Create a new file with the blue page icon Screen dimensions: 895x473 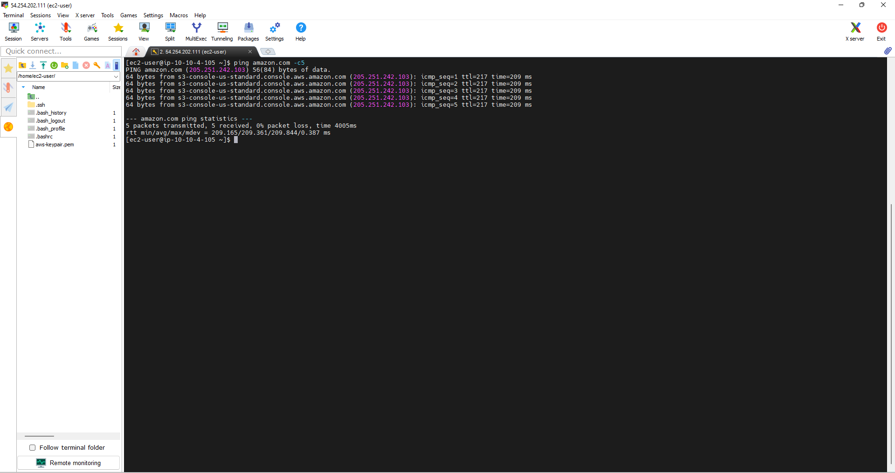tap(76, 65)
